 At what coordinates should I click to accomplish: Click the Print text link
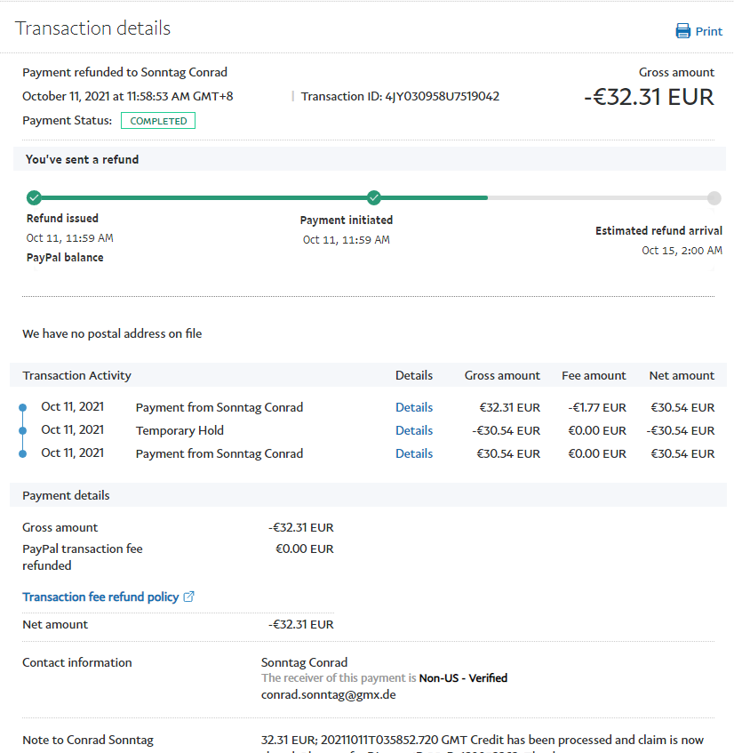click(x=708, y=31)
